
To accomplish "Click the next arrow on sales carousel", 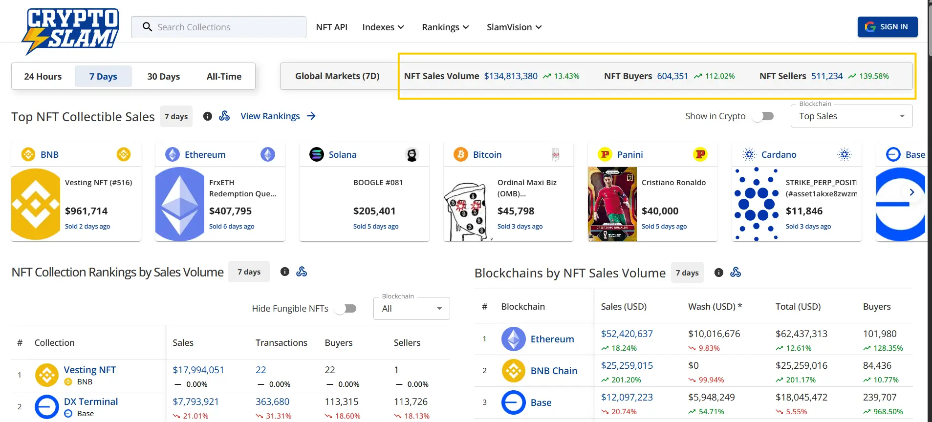I will [x=911, y=192].
